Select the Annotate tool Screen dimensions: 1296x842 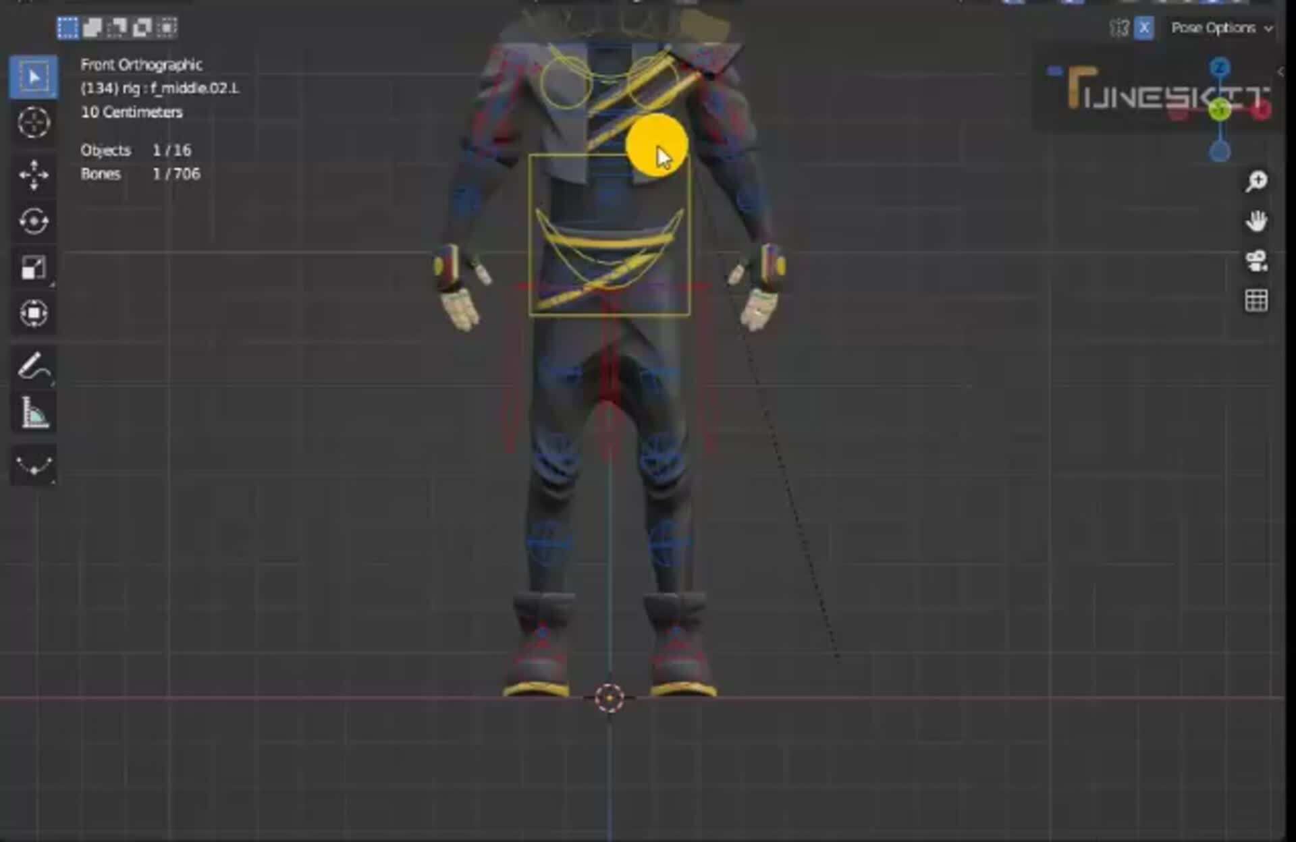click(x=34, y=367)
